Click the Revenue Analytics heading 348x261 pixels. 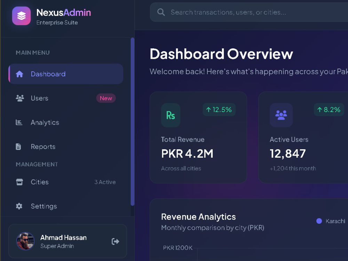click(x=198, y=216)
